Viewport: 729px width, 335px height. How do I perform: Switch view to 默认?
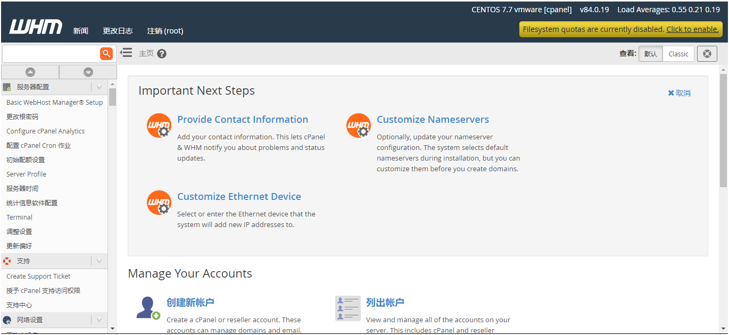tap(651, 54)
